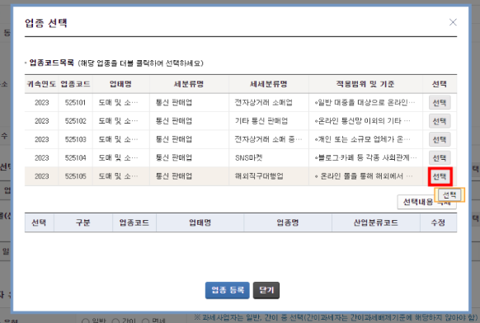Screen dimensions: 480x323
Task: Click year 2023 in the 525103 row
Action: (41, 139)
